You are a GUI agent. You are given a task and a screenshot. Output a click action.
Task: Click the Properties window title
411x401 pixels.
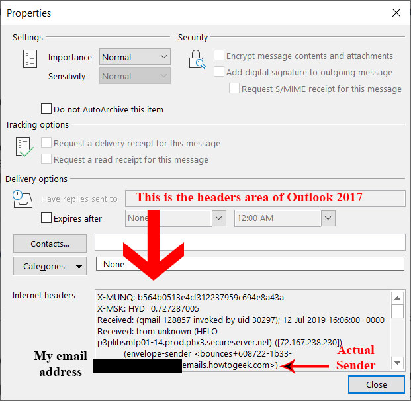(x=29, y=13)
